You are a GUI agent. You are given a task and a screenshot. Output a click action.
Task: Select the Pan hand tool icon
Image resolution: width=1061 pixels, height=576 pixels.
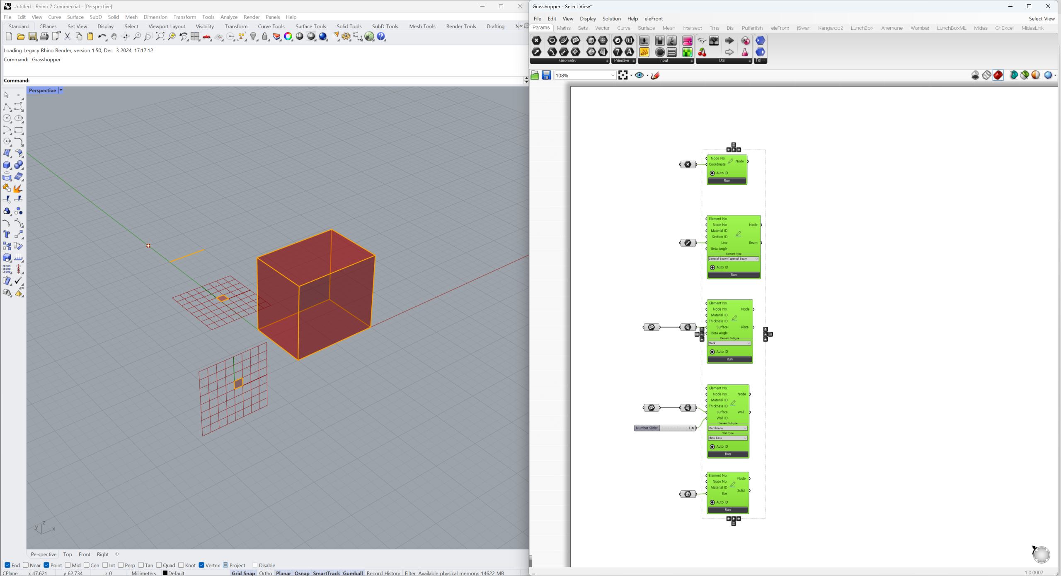[114, 37]
